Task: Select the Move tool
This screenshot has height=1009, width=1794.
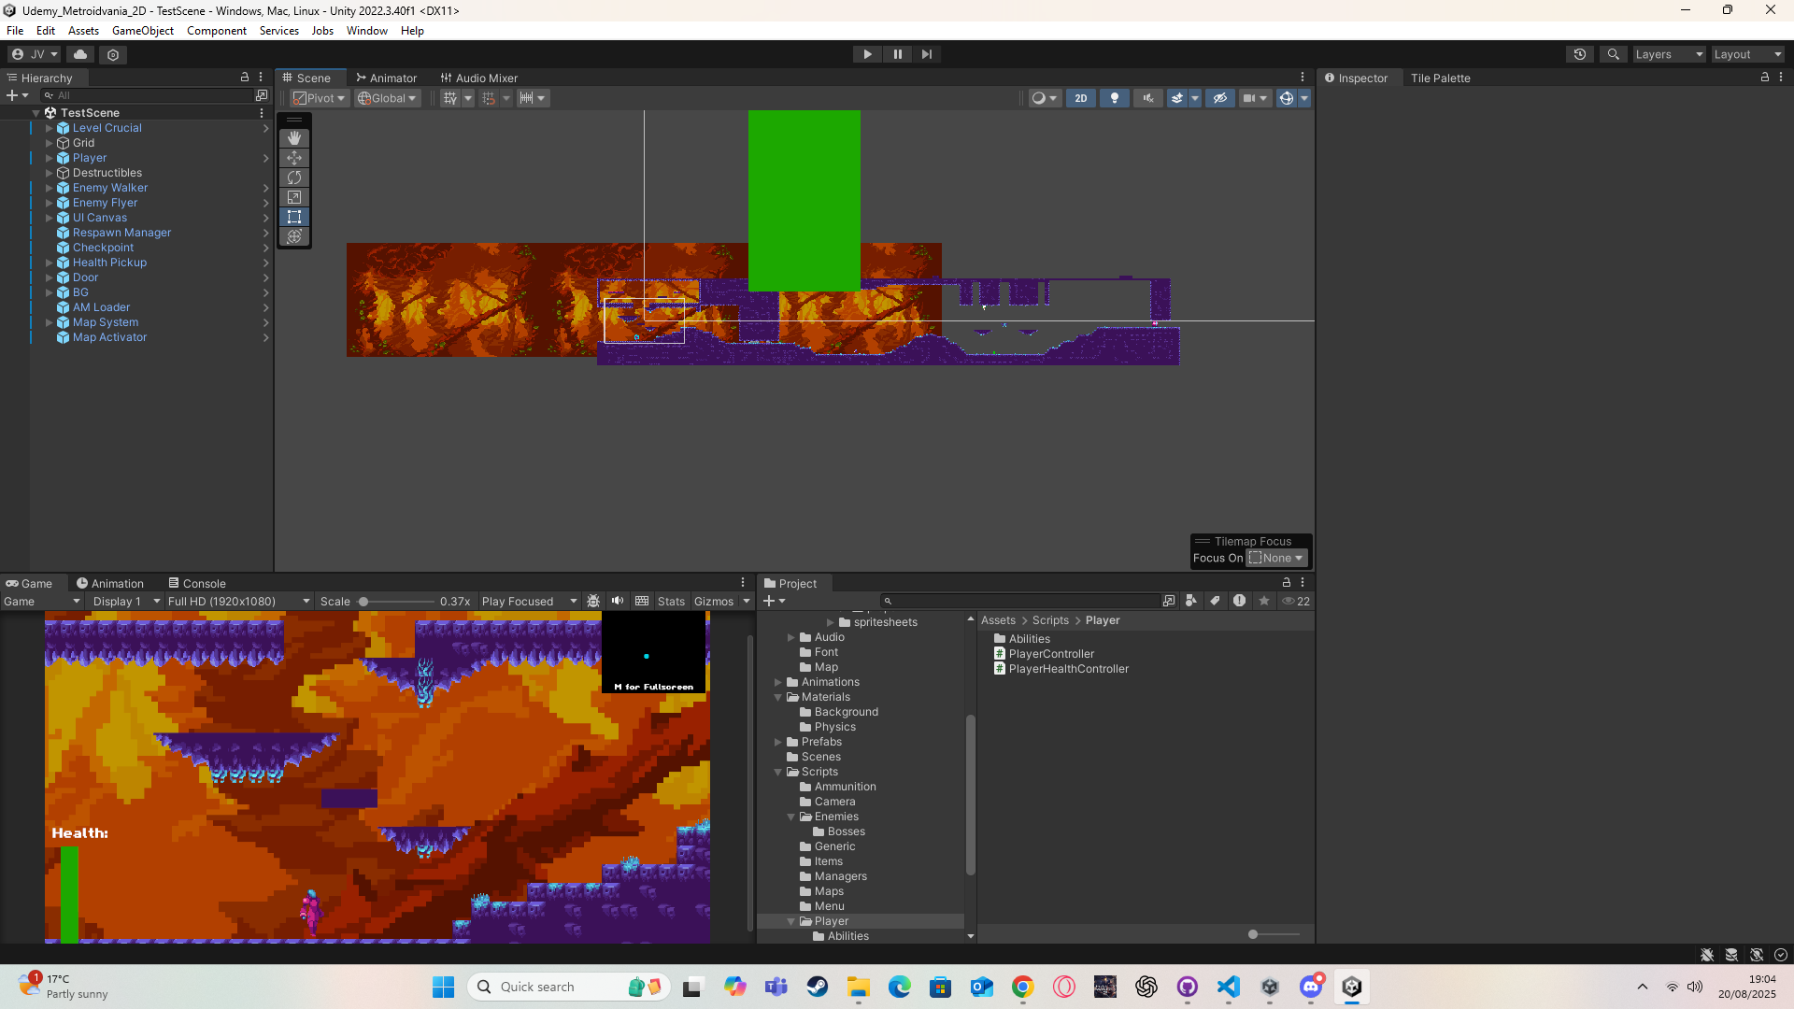Action: point(294,158)
